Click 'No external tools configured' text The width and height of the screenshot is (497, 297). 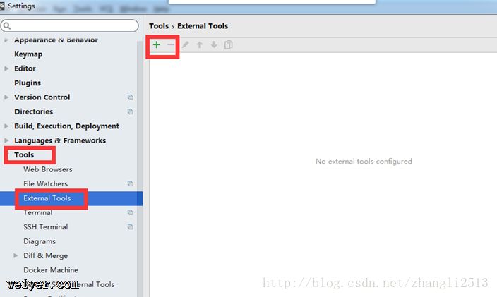point(364,161)
